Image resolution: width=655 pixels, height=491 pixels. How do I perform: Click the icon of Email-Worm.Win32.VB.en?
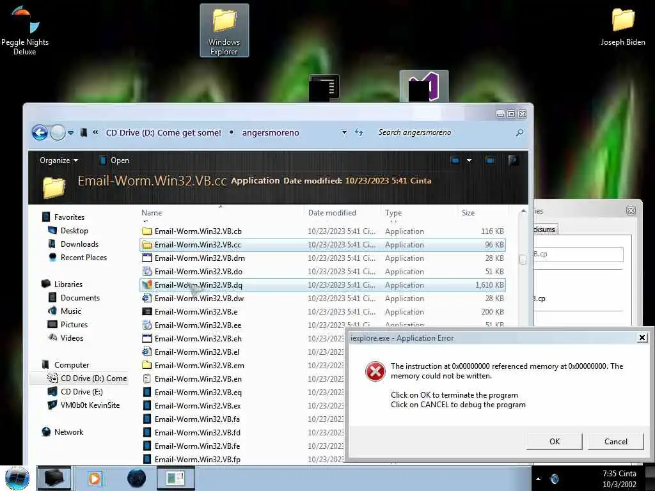click(147, 378)
